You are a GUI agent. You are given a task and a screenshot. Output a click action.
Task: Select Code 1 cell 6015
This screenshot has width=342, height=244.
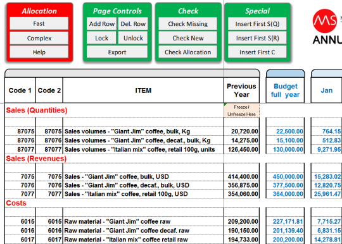(20, 221)
